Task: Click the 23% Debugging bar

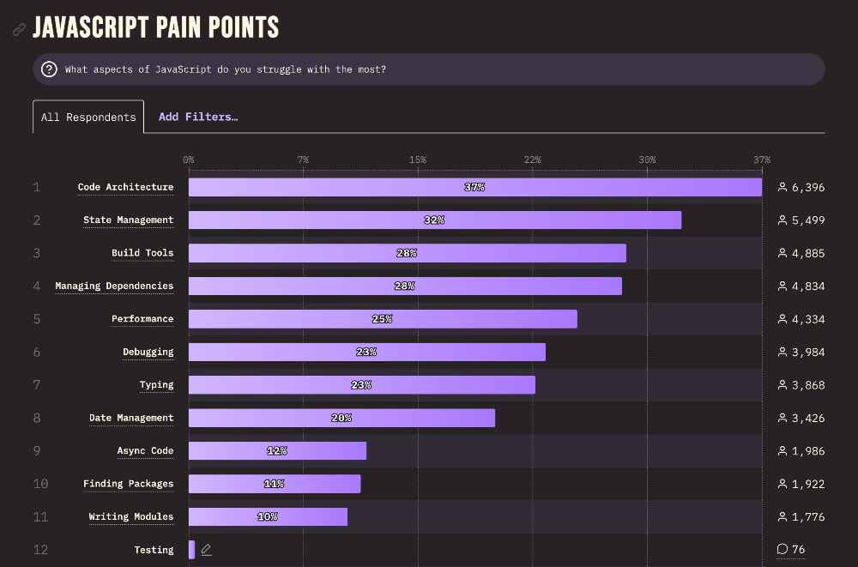Action: pos(366,352)
